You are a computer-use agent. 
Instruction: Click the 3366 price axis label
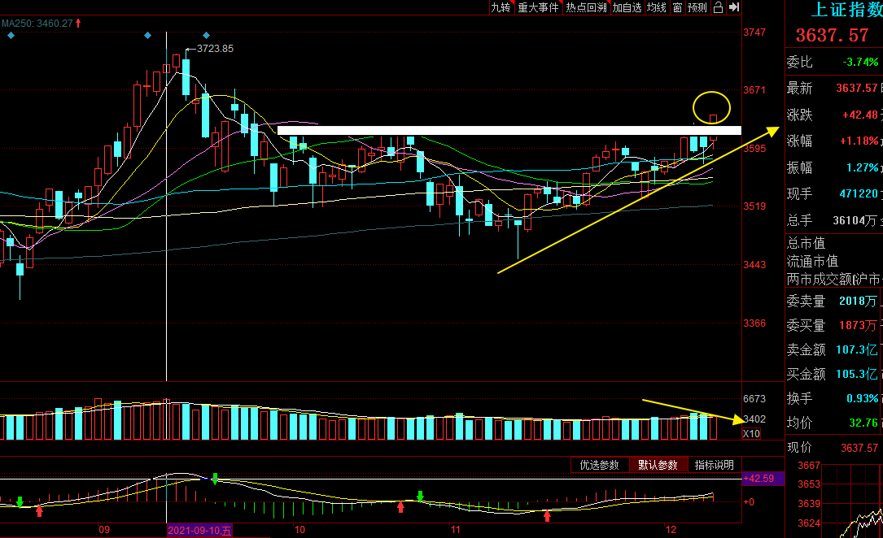pyautogui.click(x=754, y=323)
